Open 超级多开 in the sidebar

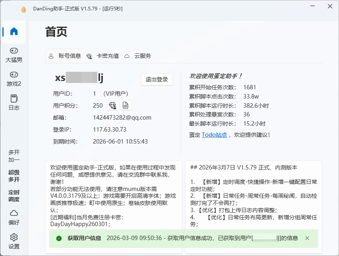(x=14, y=176)
